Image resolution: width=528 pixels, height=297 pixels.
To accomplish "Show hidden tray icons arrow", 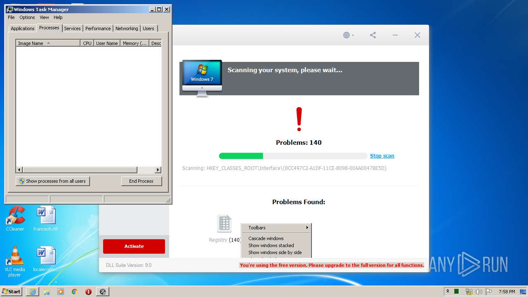I will [448, 291].
